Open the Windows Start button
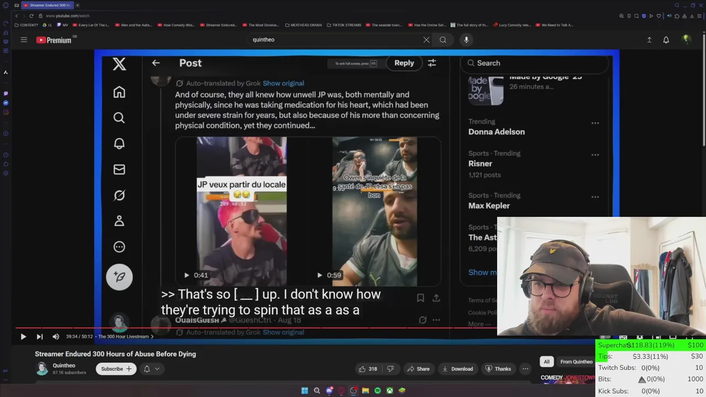The width and height of the screenshot is (706, 397). click(x=304, y=390)
